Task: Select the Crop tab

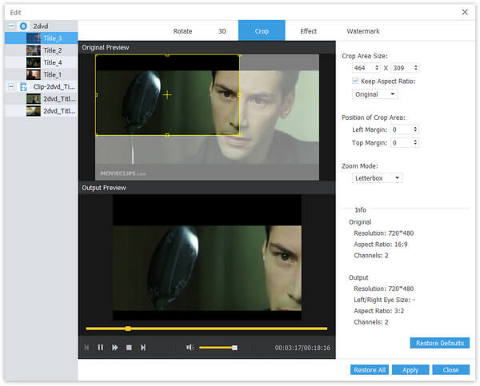Action: [x=262, y=30]
